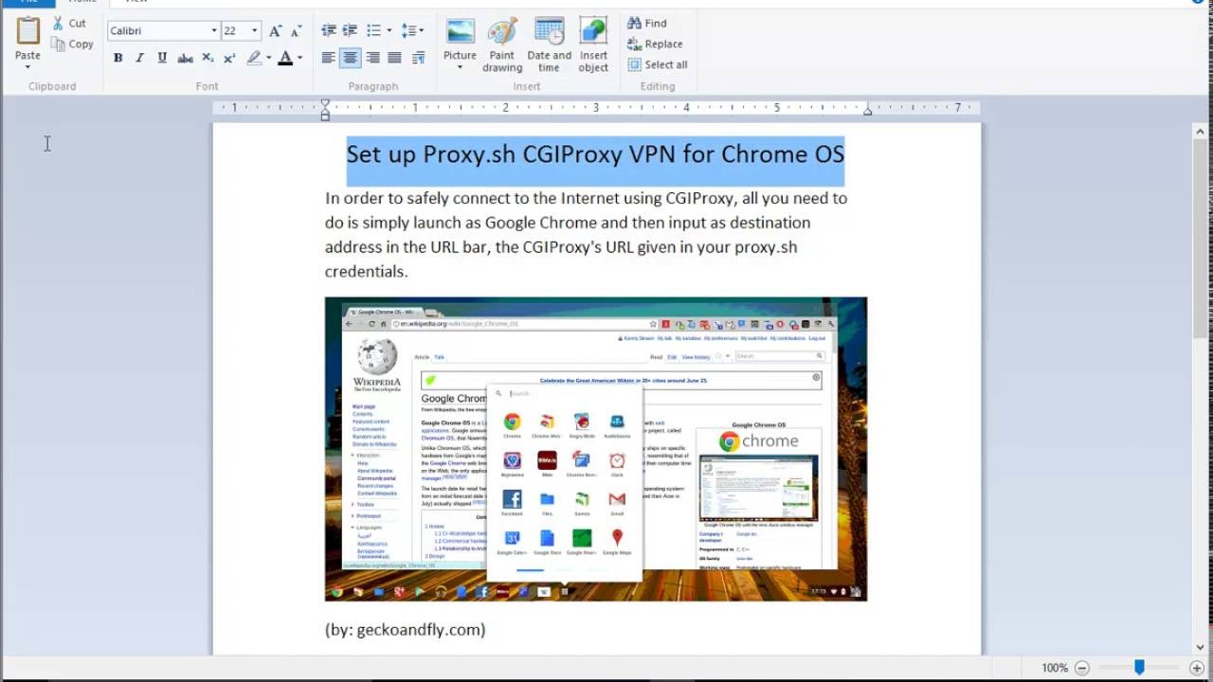Viewport: 1213px width, 682px height.
Task: Insert a Paint drawing
Action: (x=502, y=45)
